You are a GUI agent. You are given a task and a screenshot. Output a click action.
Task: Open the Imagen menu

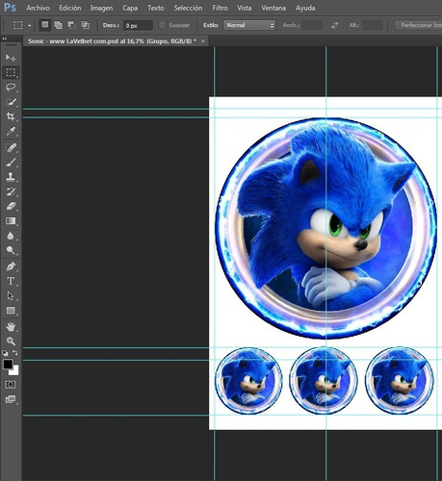pyautogui.click(x=101, y=8)
